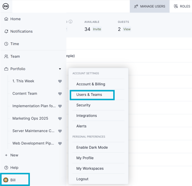
Task: Click the Time clock icon
Action: (6, 44)
